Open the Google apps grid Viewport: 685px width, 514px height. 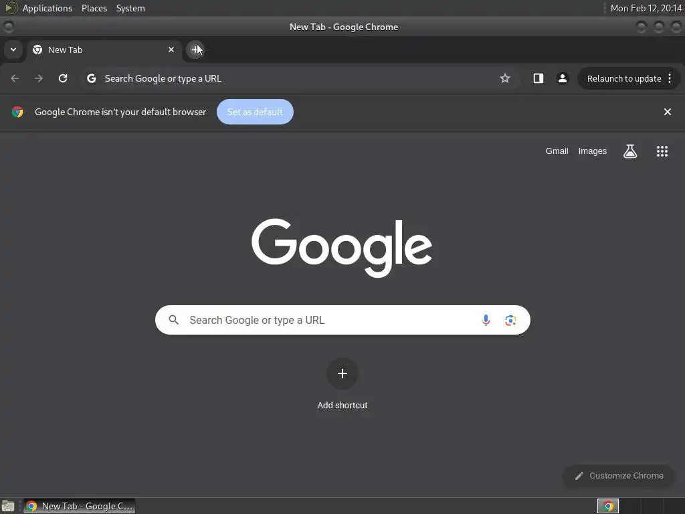tap(662, 151)
